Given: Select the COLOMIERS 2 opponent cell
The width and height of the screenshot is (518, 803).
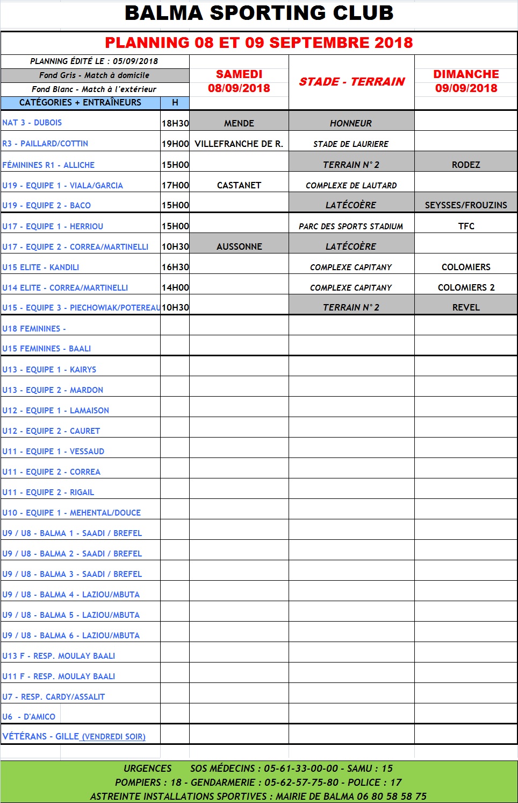Looking at the screenshot, I should [x=466, y=287].
